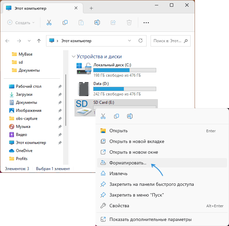
Task: Unpin Загрузки via its pin icon
Action: pos(60,94)
